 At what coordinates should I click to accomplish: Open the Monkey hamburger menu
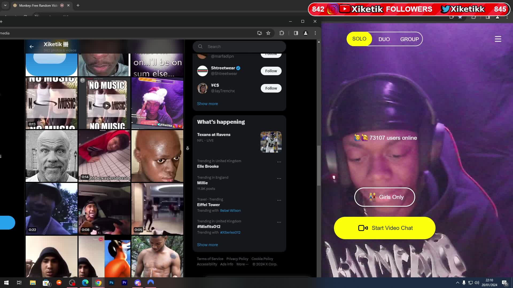(x=498, y=39)
